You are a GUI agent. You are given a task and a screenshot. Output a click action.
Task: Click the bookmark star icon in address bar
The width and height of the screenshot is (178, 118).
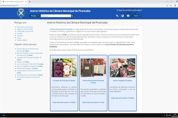click(171, 5)
